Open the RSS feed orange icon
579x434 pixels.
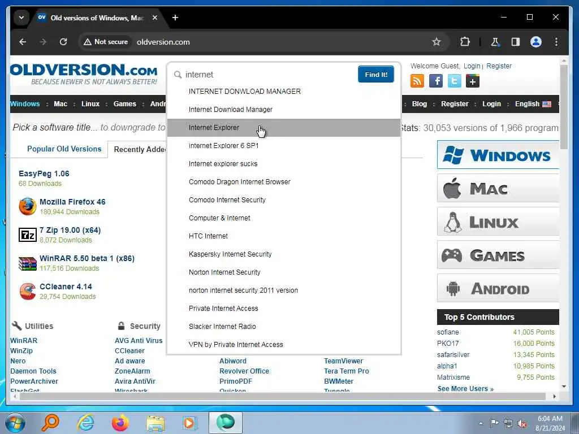pos(417,81)
